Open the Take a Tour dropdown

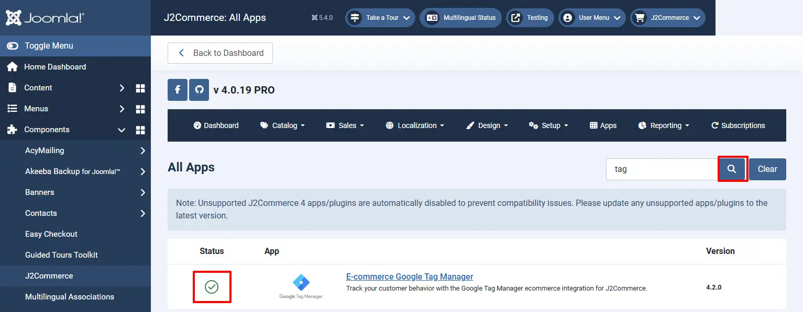(x=380, y=18)
